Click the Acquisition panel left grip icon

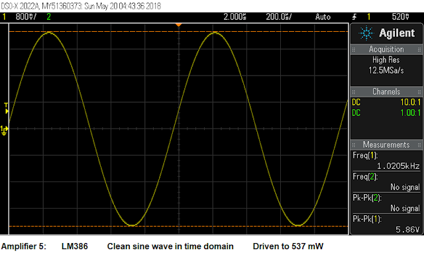tap(353, 50)
